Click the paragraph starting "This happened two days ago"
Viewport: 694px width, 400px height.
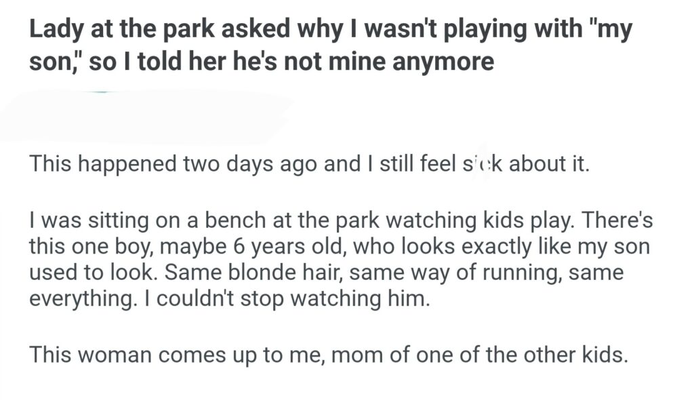click(x=310, y=164)
